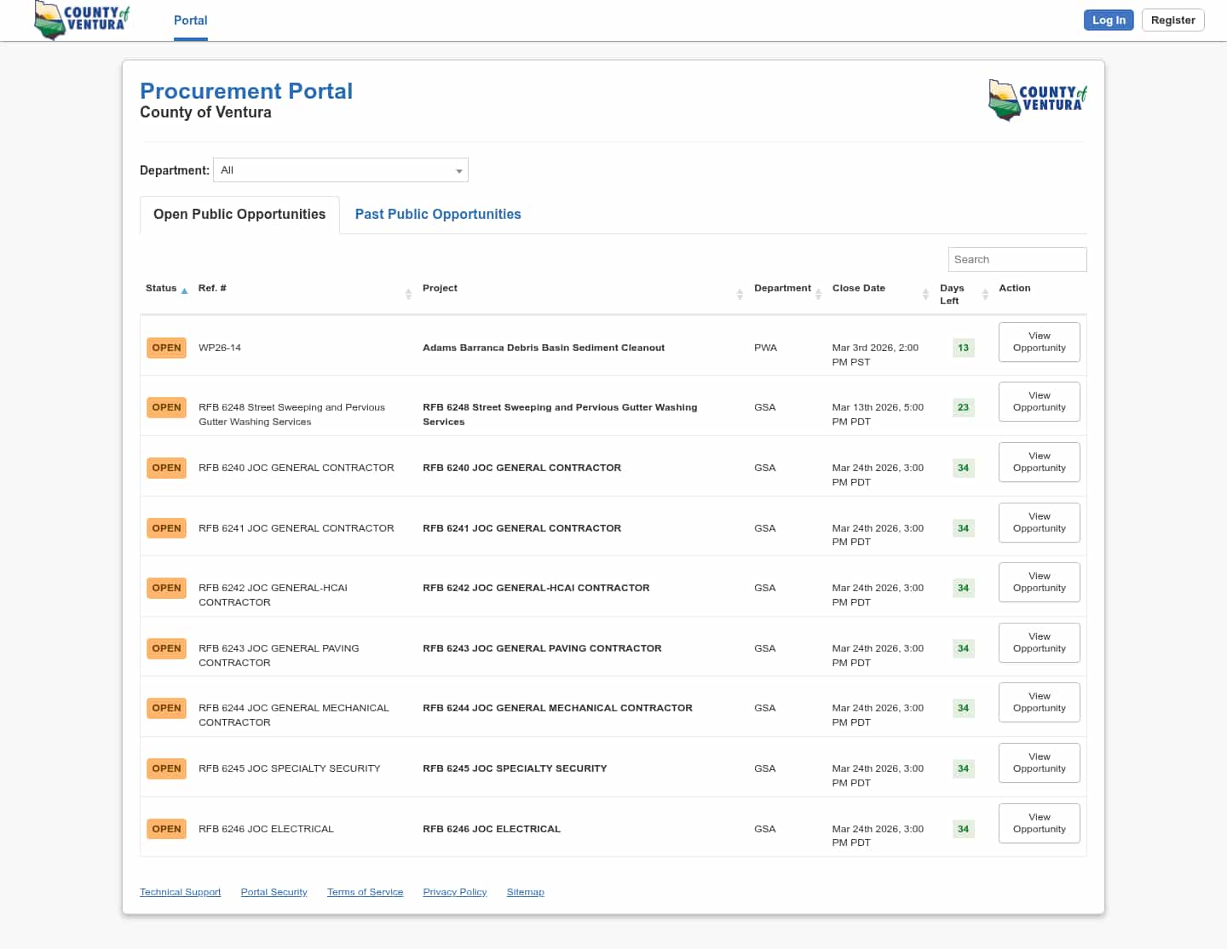Sort table by Status column arrow

pyautogui.click(x=184, y=291)
